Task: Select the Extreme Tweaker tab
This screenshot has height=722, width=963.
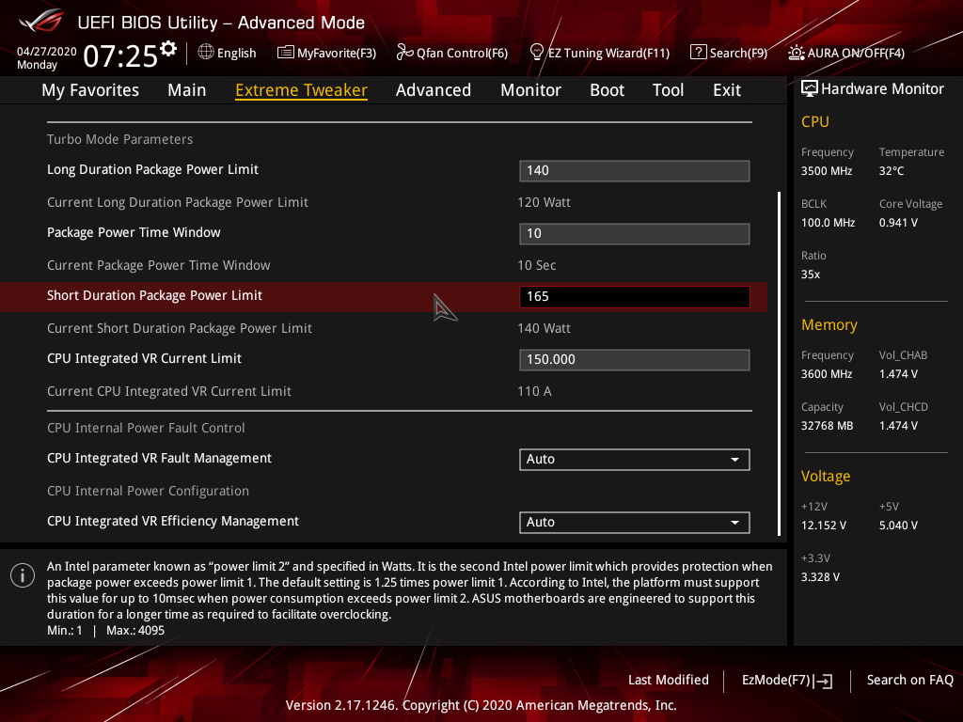Action: (x=302, y=90)
